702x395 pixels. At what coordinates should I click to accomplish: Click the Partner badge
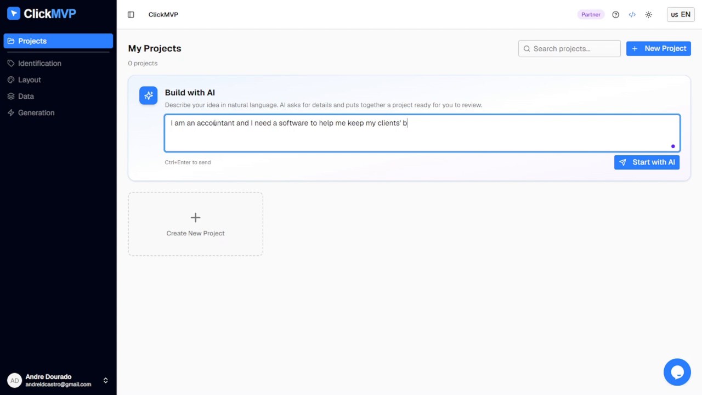pyautogui.click(x=591, y=15)
